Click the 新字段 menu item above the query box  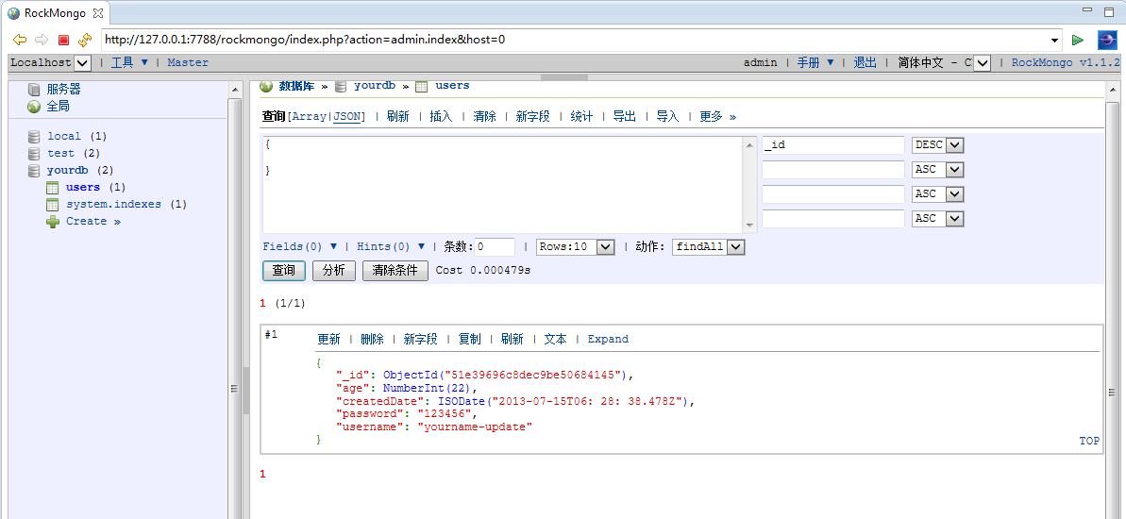pyautogui.click(x=533, y=117)
